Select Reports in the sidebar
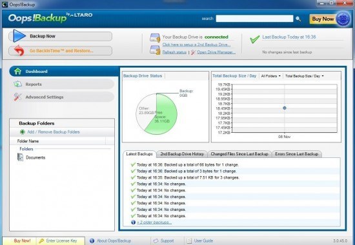Viewport: 355px width, 245px height. coord(63,84)
